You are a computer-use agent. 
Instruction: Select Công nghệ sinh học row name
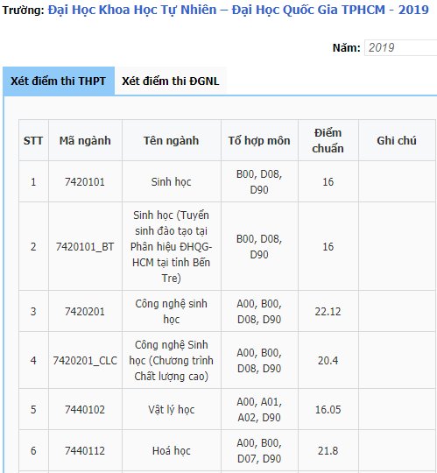[x=172, y=311]
